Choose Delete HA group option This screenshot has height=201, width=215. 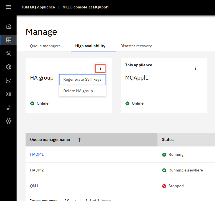click(x=83, y=91)
